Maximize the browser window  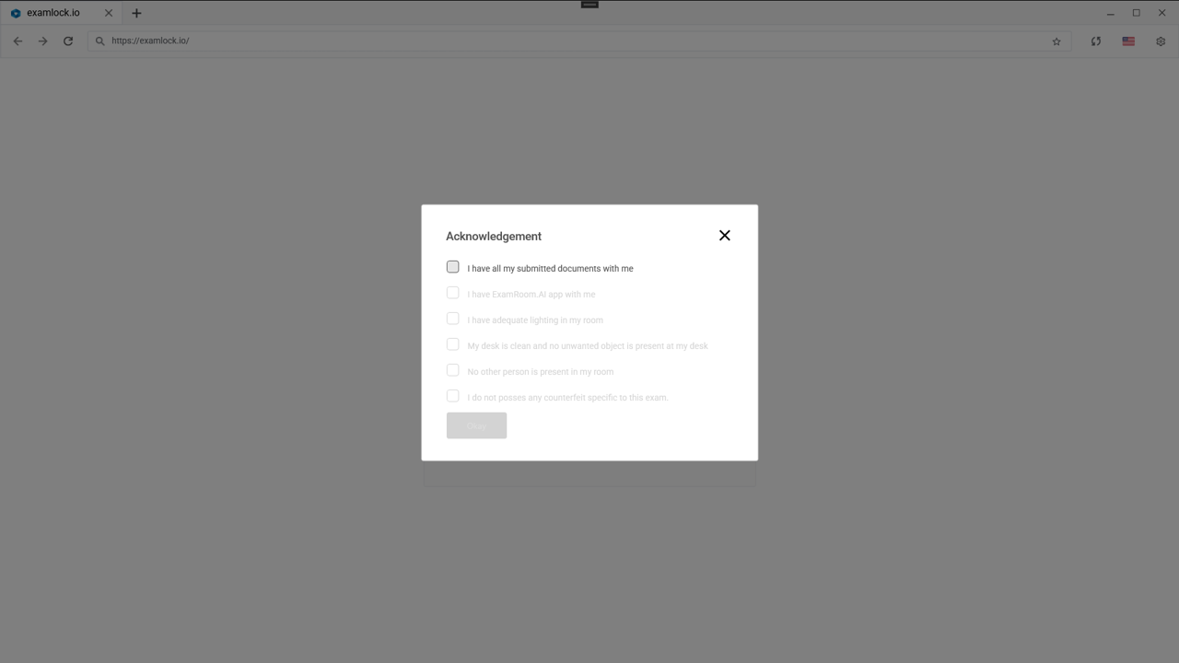click(1137, 13)
